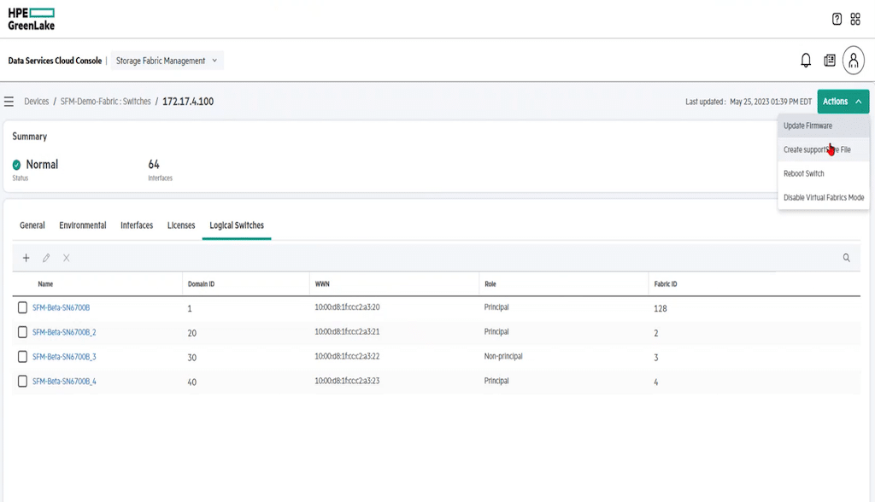This screenshot has width=875, height=502.
Task: Click WWN ending a3:23 cell
Action: click(347, 381)
